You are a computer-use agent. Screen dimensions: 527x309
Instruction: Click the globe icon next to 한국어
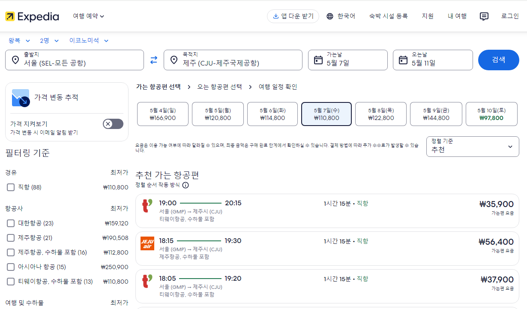[329, 16]
